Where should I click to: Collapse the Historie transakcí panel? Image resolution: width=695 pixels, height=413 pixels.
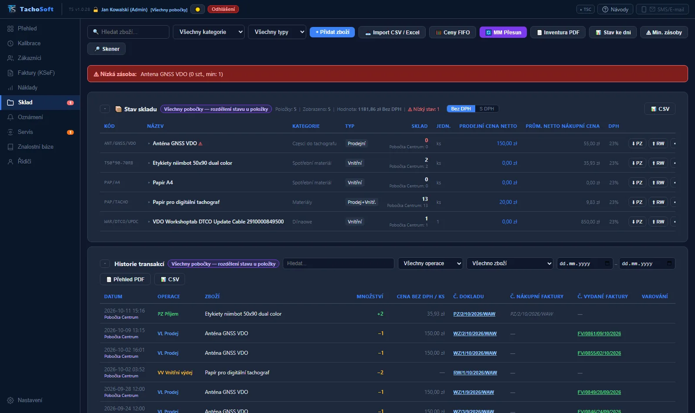pyautogui.click(x=105, y=264)
